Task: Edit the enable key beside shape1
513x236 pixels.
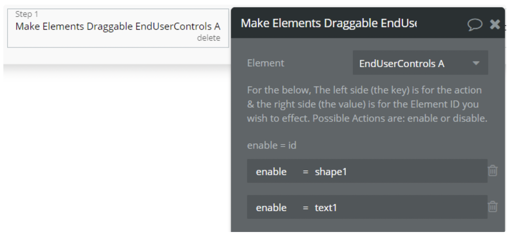Action: [271, 171]
